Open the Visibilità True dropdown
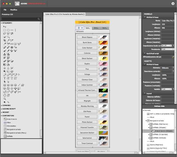 (166, 89)
